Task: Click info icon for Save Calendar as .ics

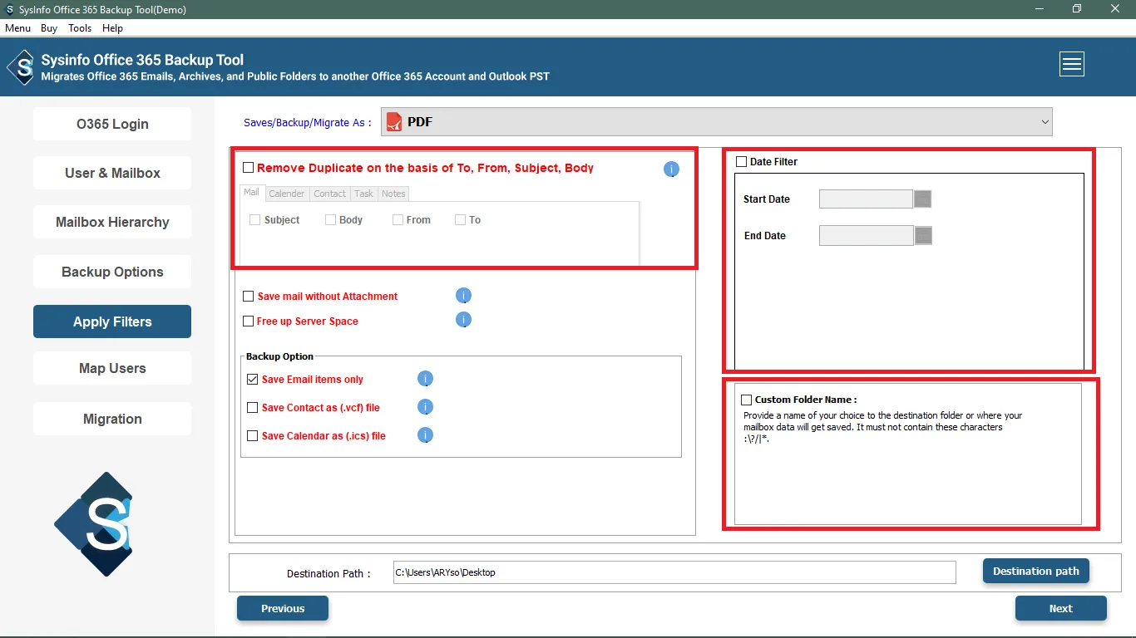Action: (x=425, y=435)
